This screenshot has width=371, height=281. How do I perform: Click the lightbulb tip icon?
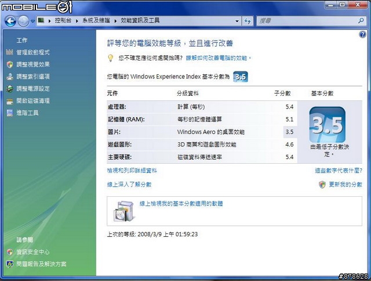[111, 58]
